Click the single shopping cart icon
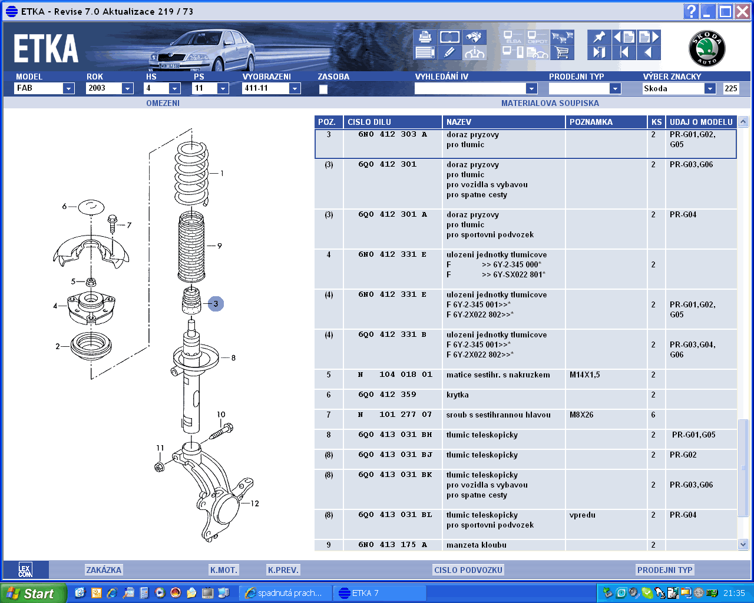The height and width of the screenshot is (603, 754). (562, 52)
